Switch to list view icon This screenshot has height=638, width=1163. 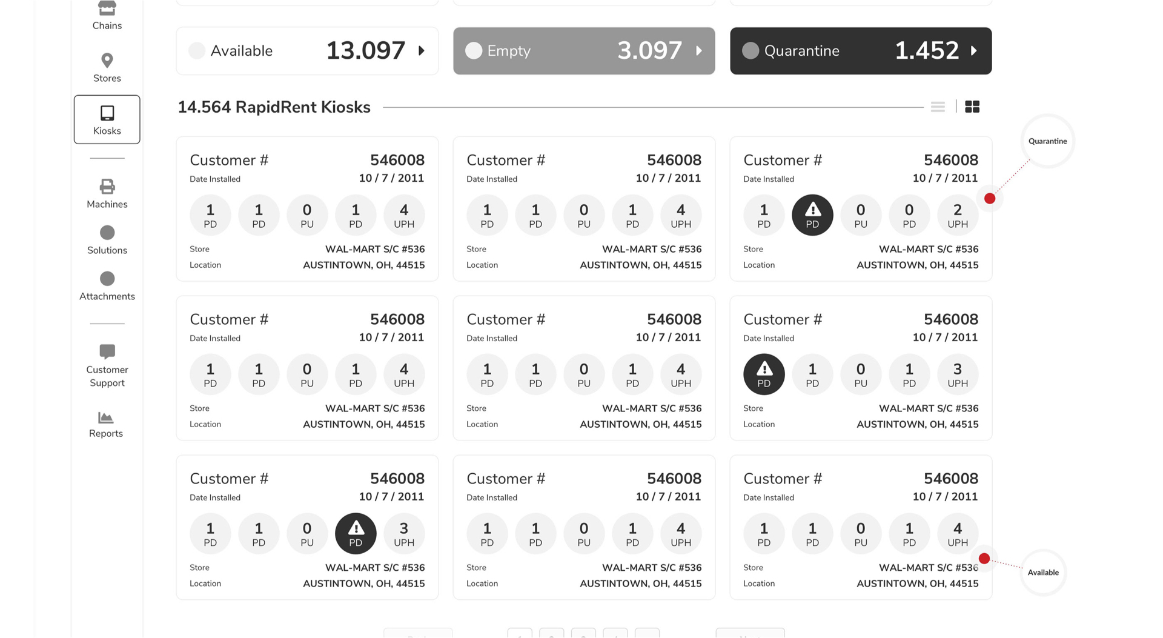click(x=938, y=107)
